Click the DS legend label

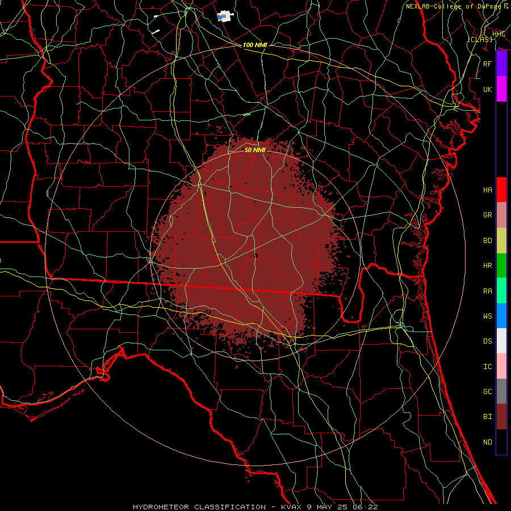pyautogui.click(x=487, y=341)
